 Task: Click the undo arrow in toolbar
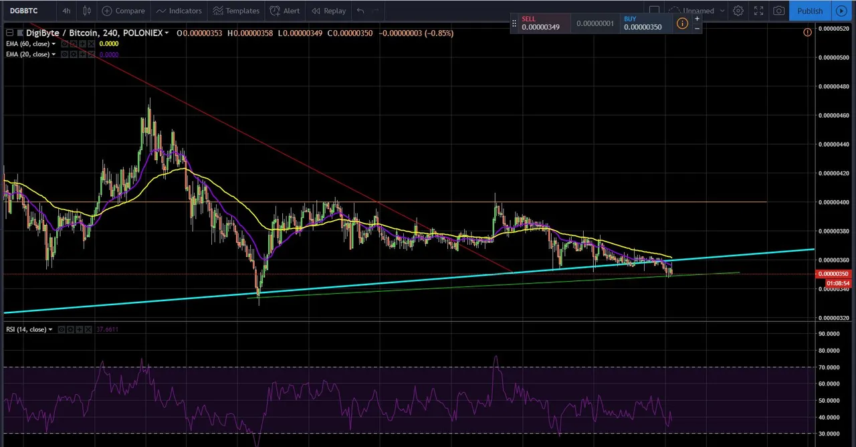pyautogui.click(x=360, y=11)
